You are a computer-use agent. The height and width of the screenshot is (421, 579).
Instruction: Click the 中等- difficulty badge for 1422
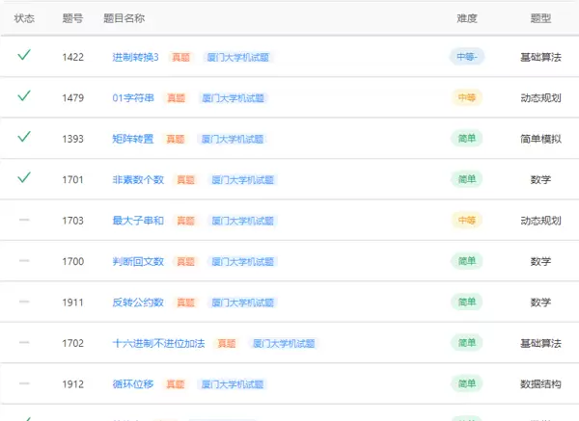point(467,57)
